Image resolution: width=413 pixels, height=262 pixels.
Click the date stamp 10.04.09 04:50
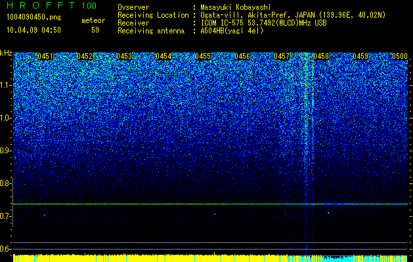34,30
